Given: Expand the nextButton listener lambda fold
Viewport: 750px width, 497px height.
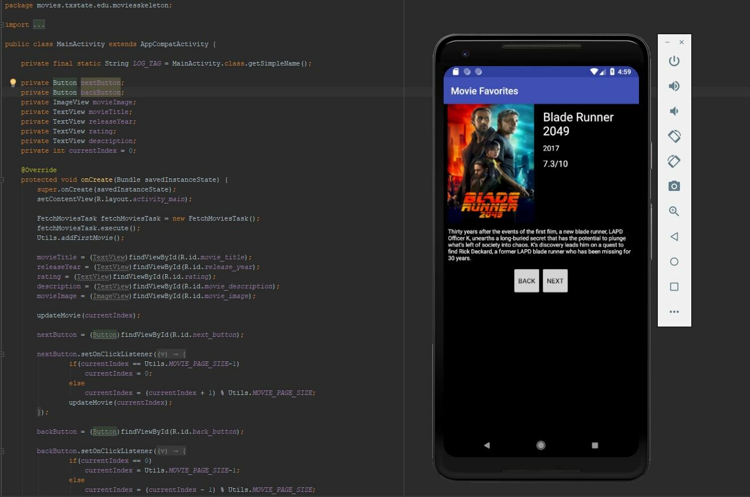Looking at the screenshot, I should pos(2,354).
